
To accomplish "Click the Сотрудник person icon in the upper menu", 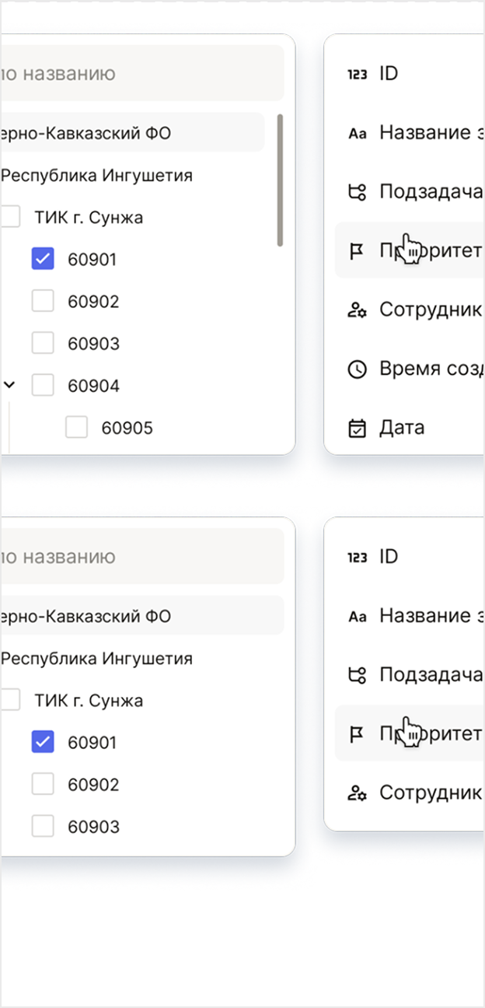I will pos(357,310).
